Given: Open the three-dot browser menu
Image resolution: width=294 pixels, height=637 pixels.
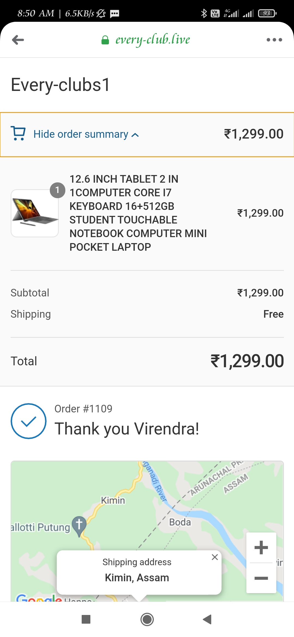Looking at the screenshot, I should pyautogui.click(x=274, y=40).
